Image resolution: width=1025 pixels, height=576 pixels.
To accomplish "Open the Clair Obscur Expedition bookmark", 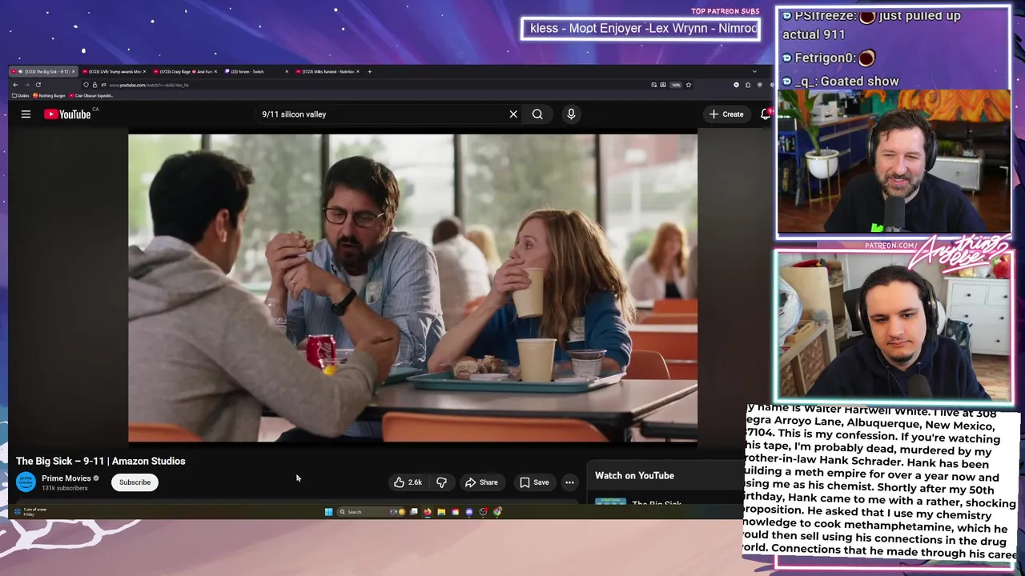I will click(x=90, y=96).
